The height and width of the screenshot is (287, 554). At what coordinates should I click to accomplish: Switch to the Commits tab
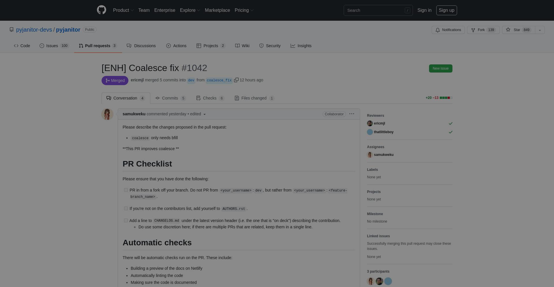pyautogui.click(x=171, y=98)
